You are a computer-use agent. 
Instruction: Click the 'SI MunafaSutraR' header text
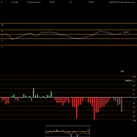pos(34,2)
